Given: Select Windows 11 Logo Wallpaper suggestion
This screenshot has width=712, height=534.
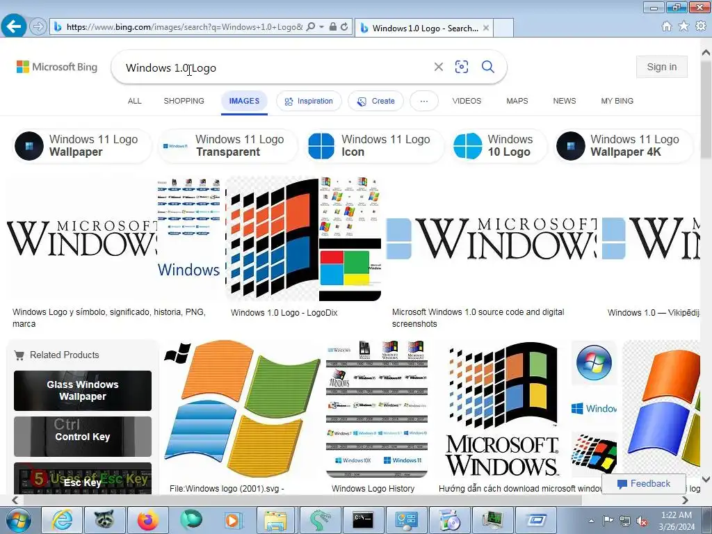Looking at the screenshot, I should click(82, 146).
